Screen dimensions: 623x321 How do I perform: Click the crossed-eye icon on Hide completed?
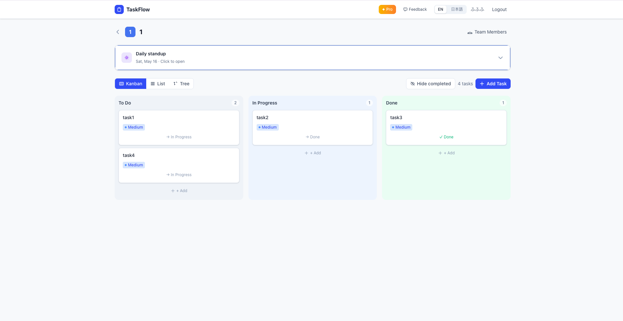point(413,84)
